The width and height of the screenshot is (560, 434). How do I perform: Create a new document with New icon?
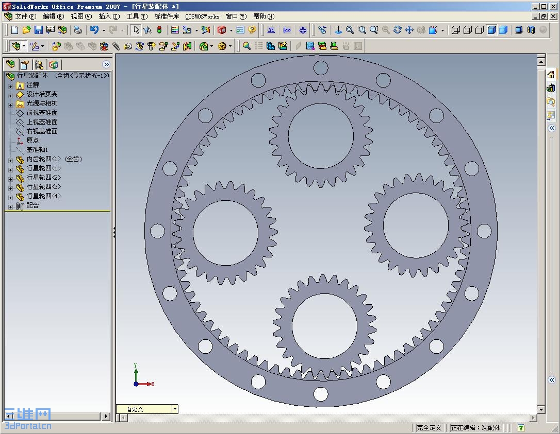[x=14, y=30]
